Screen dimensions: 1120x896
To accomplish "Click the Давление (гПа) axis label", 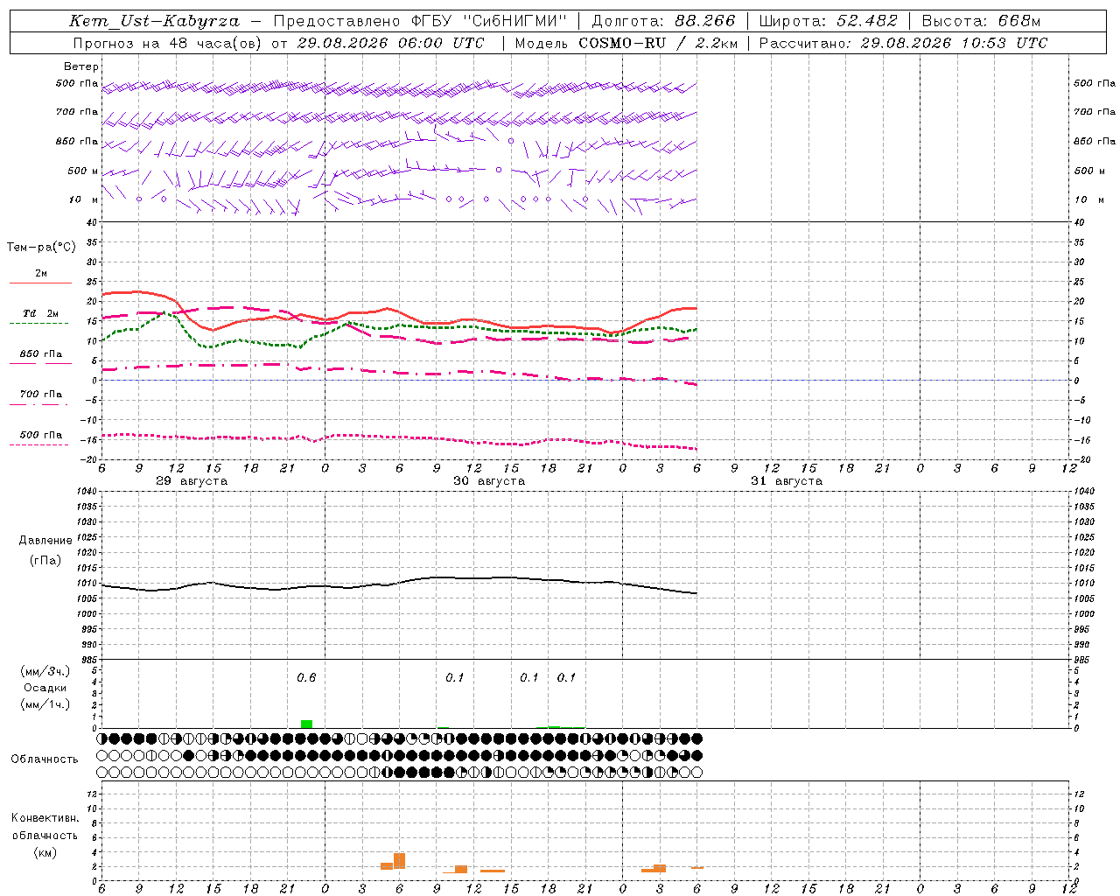I will [45, 550].
